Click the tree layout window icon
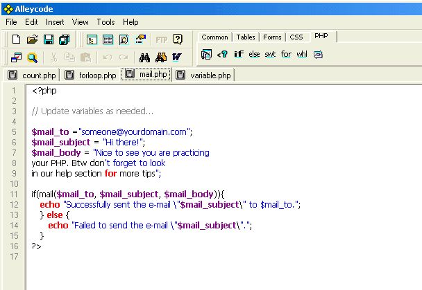 (92, 39)
